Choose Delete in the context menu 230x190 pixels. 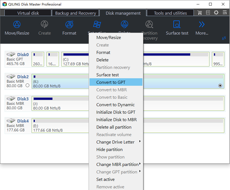(x=116, y=60)
